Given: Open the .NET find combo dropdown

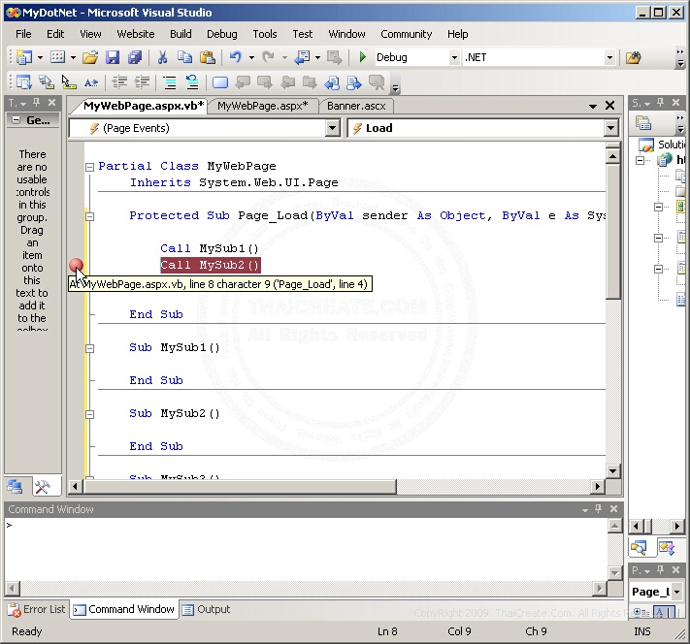Looking at the screenshot, I should pos(609,57).
